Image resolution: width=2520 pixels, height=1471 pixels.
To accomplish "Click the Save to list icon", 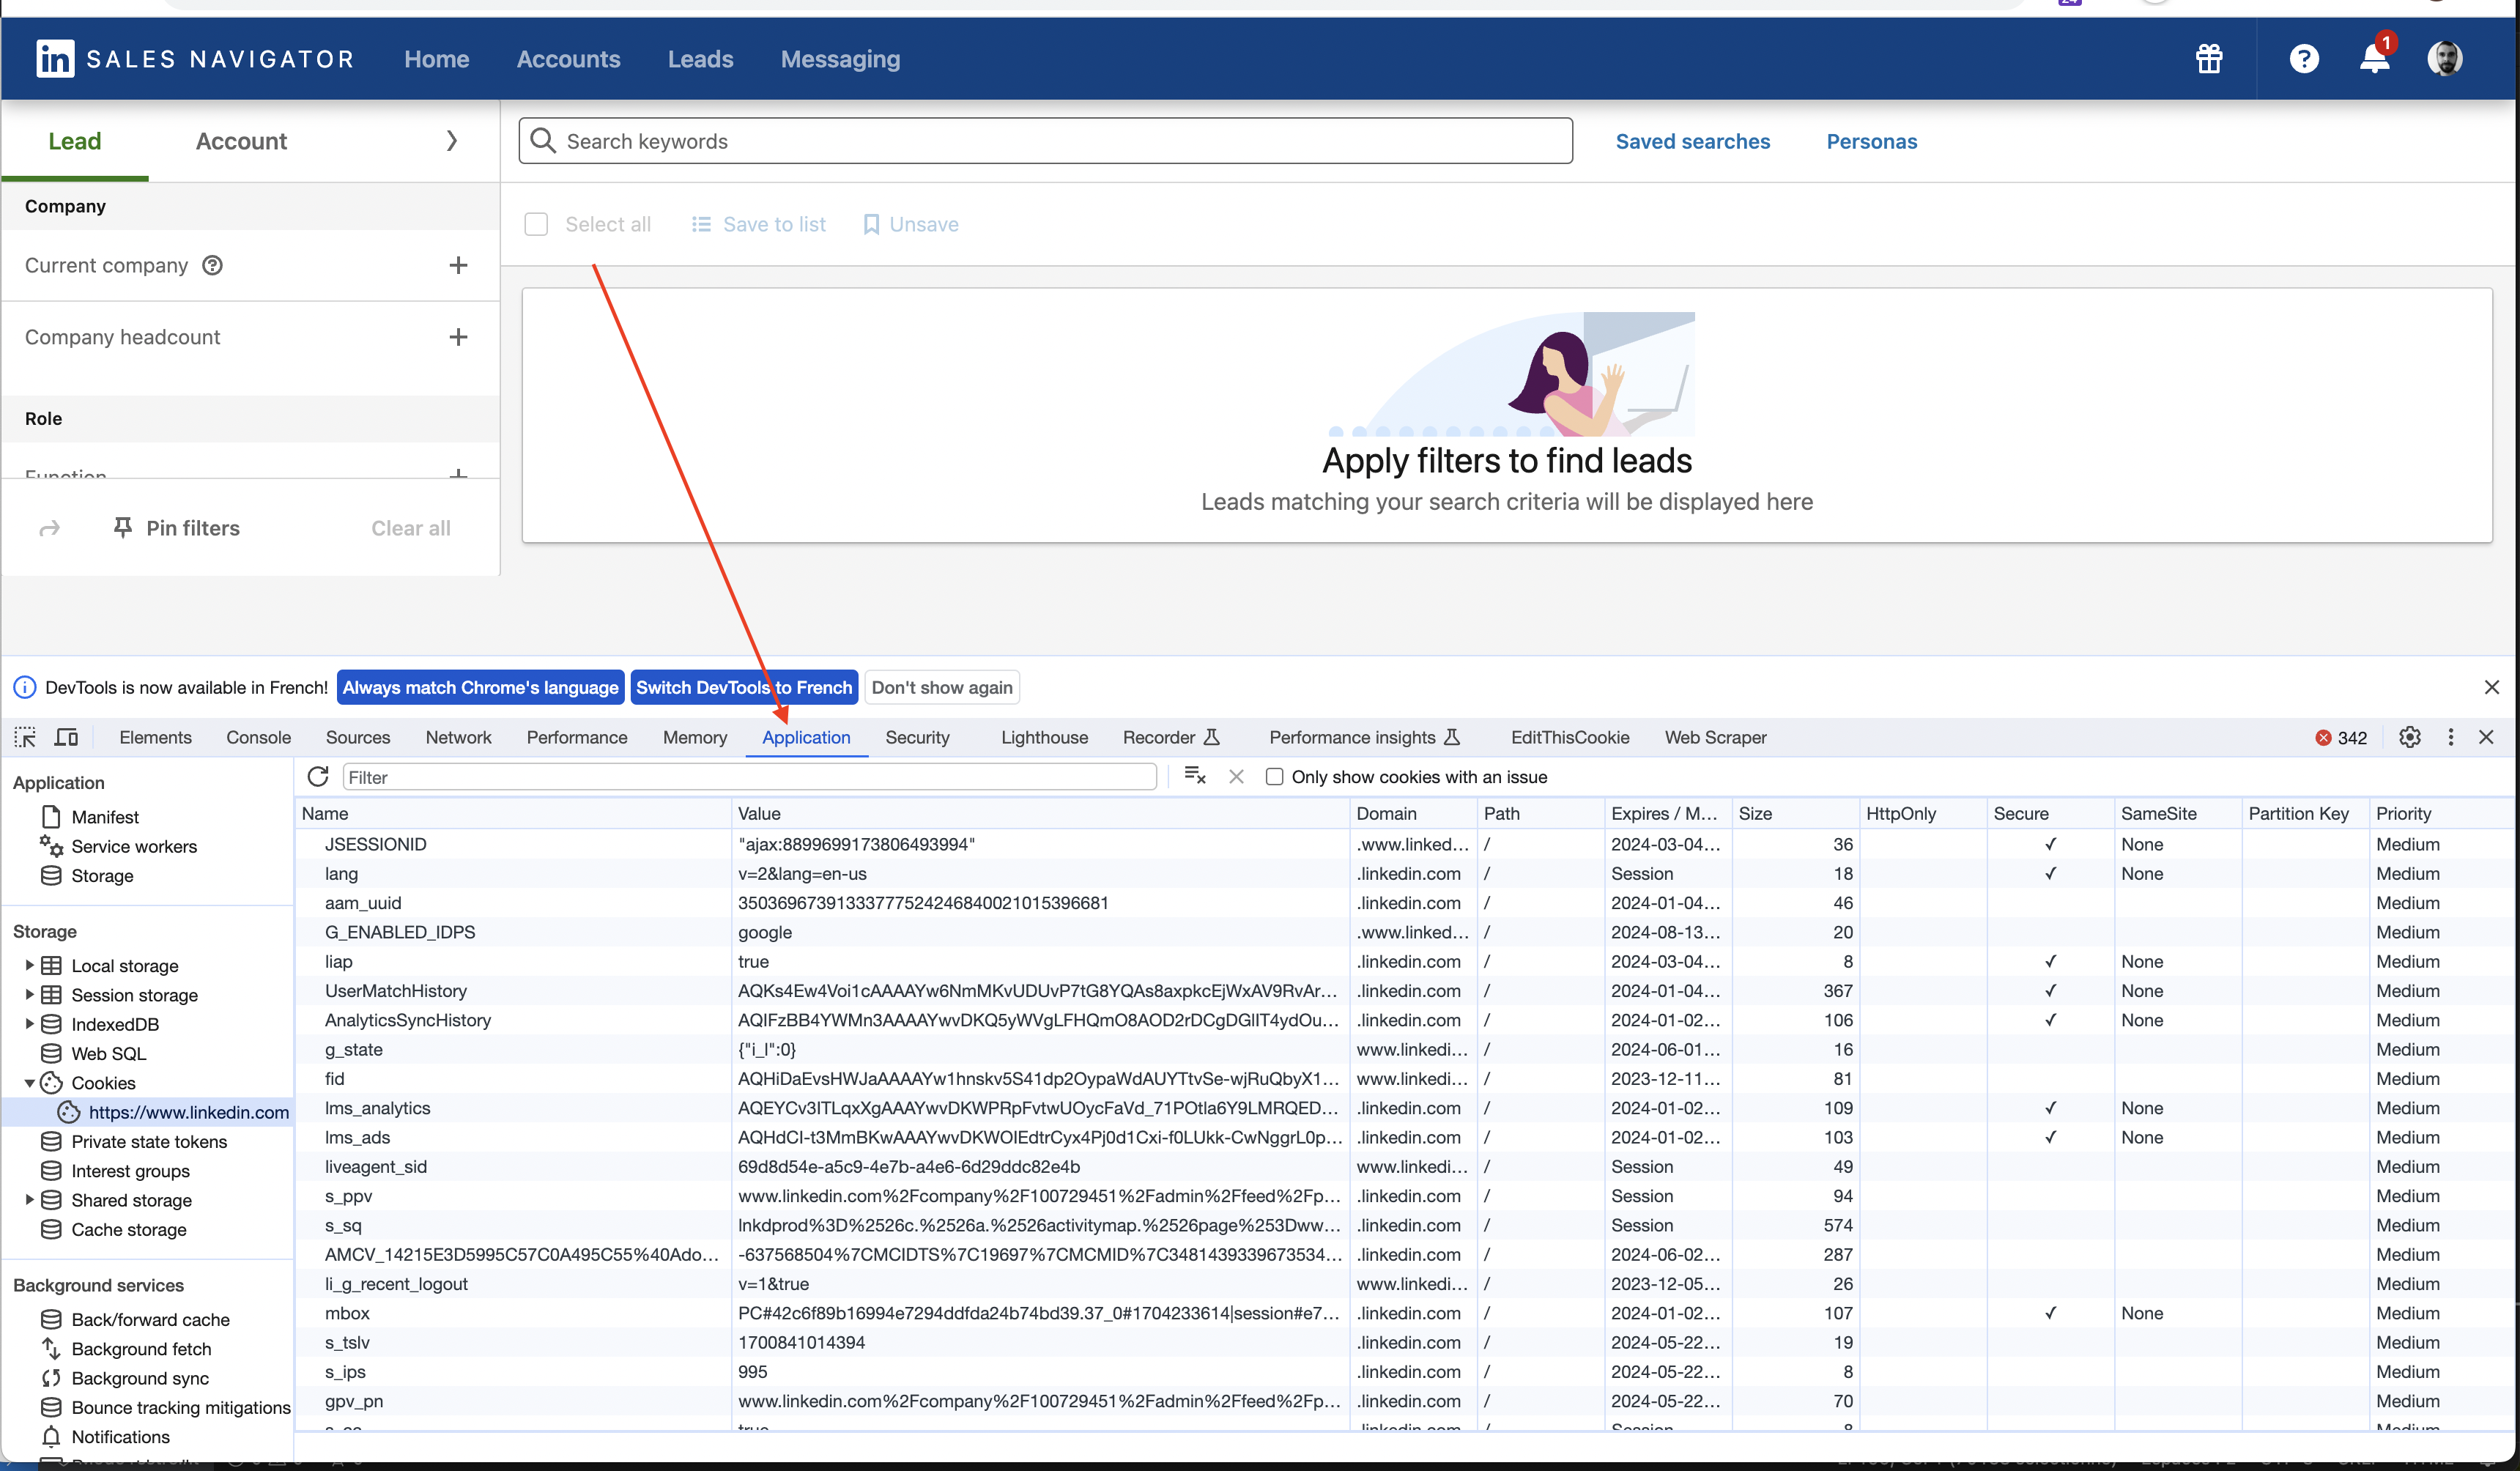I will pos(702,224).
